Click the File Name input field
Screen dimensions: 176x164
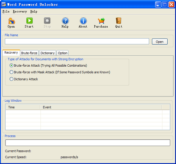coord(77,41)
